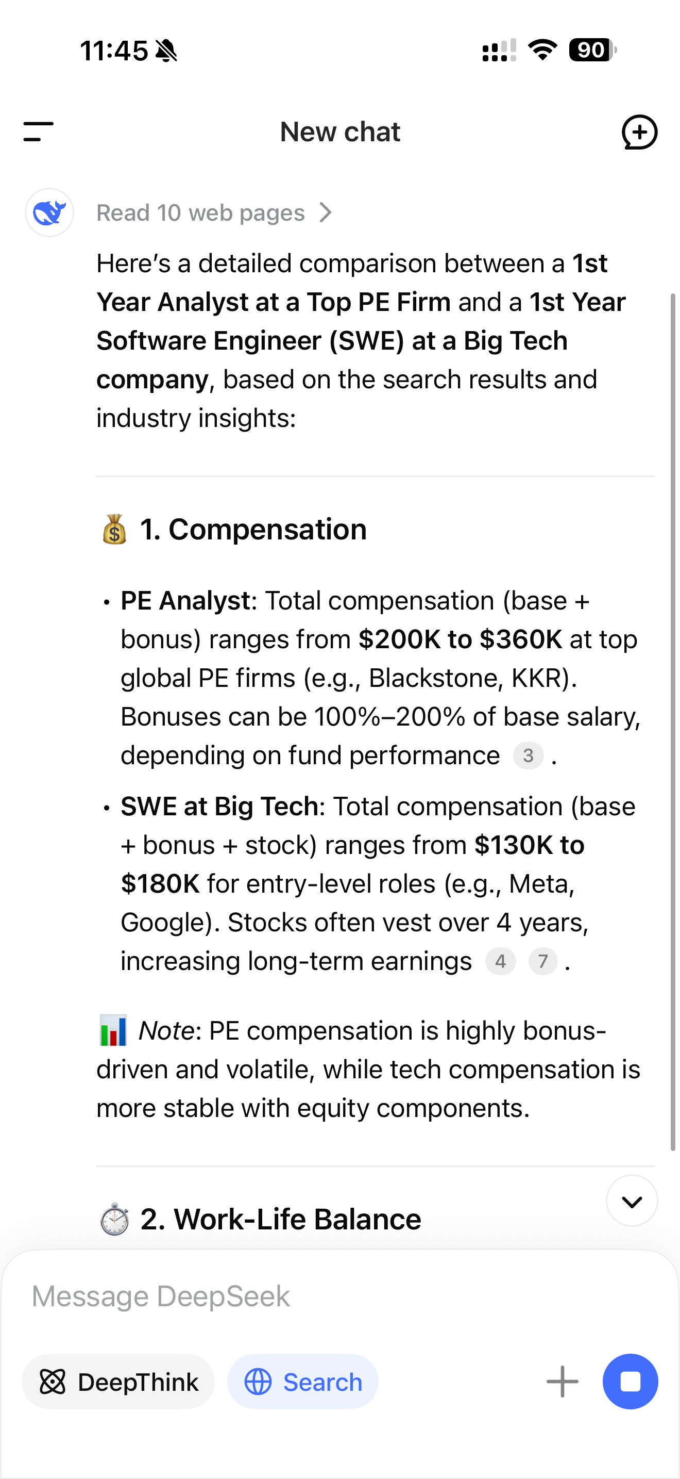Open citation reference 7
Image resolution: width=680 pixels, height=1479 pixels.
click(542, 961)
